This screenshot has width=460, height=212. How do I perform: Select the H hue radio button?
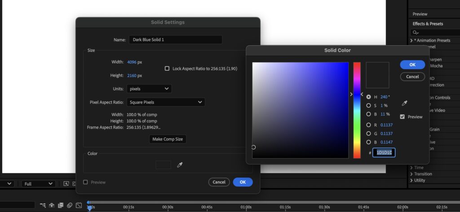tap(368, 97)
